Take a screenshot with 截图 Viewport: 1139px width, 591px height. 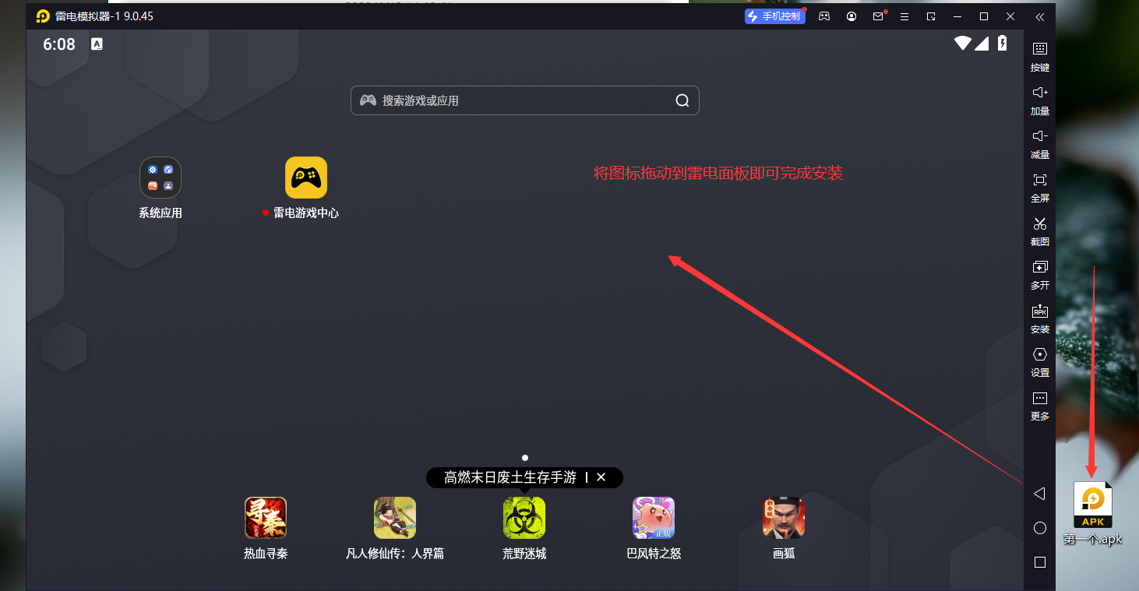(x=1040, y=231)
